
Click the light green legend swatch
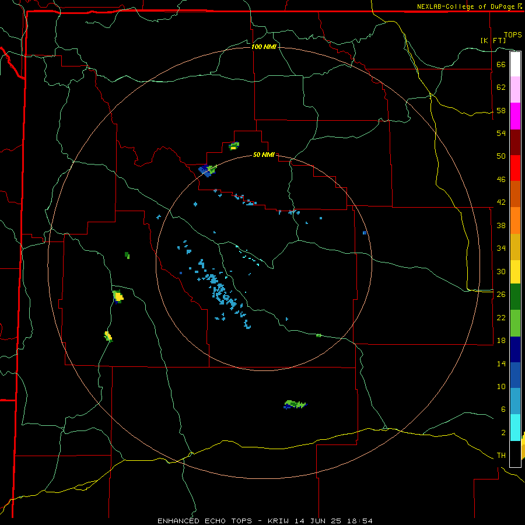515,323
